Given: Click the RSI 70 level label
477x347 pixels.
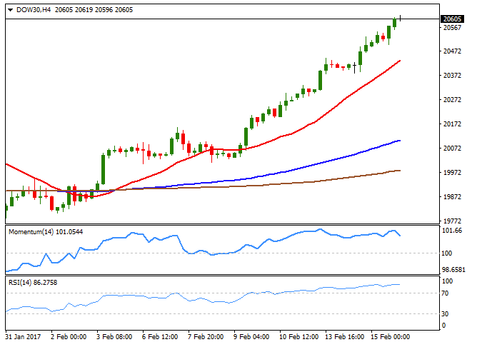Looking at the screenshot, I should (x=445, y=293).
